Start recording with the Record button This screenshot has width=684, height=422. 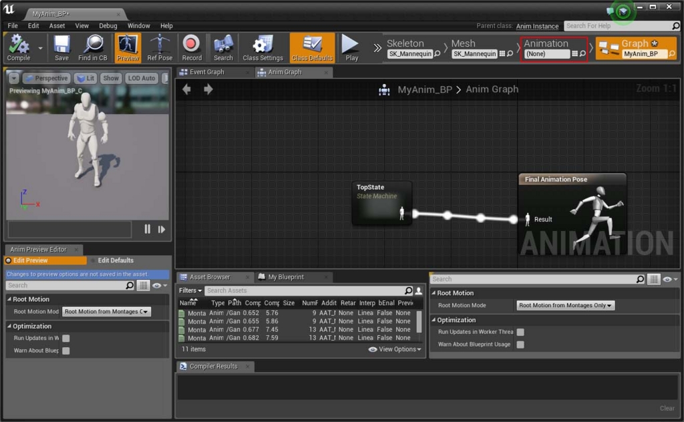click(192, 48)
